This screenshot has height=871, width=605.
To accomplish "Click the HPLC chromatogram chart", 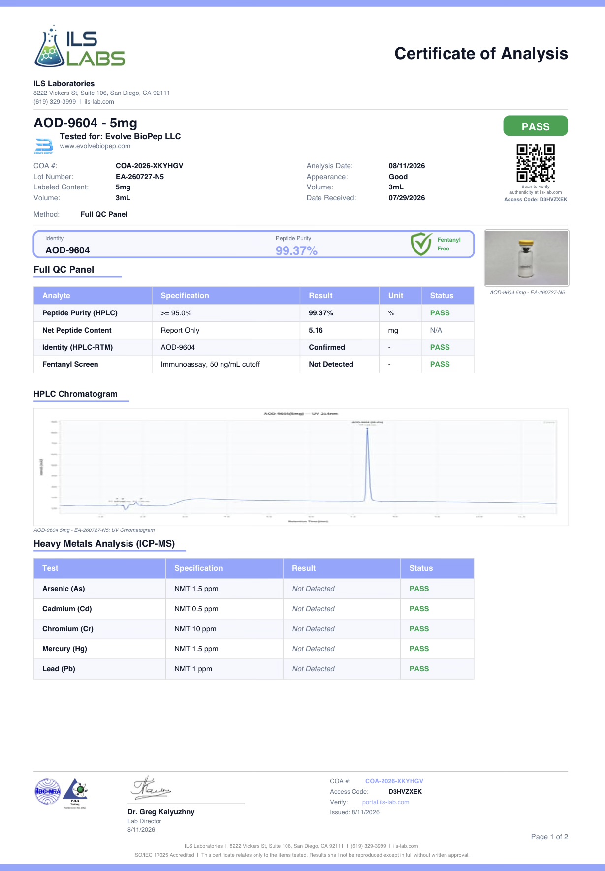I will [x=301, y=467].
